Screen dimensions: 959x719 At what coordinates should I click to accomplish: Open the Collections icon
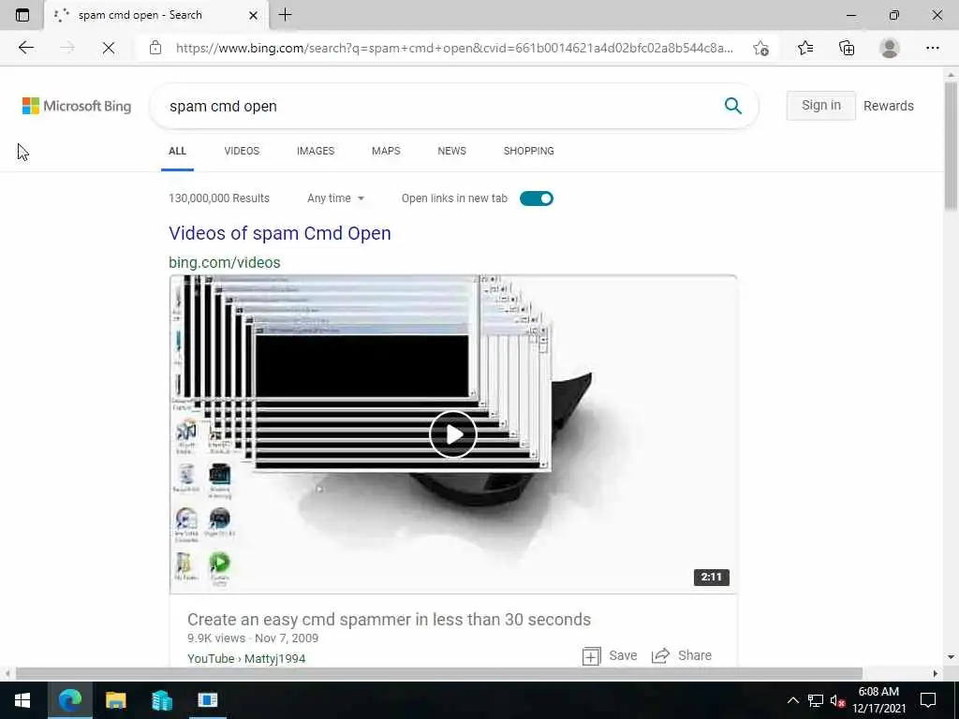(847, 48)
